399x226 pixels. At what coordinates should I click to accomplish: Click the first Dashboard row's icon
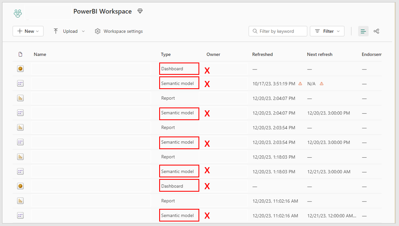click(x=20, y=69)
